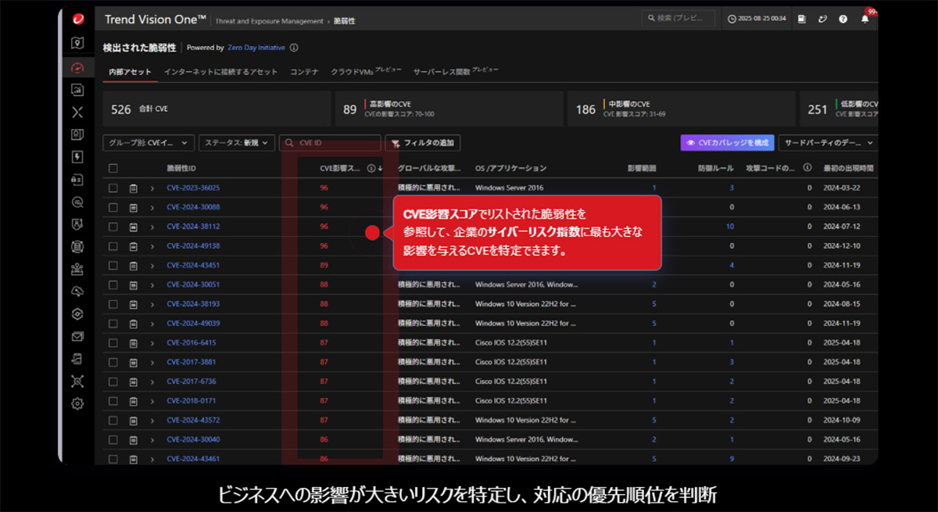938x512 pixels.
Task: Click the top-bar document book icon
Action: (802, 19)
